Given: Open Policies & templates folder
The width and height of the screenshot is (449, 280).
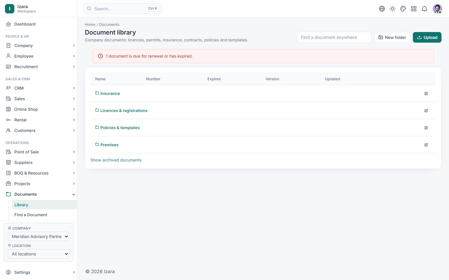Looking at the screenshot, I should point(120,128).
